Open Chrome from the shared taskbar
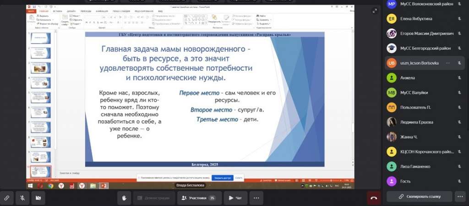The image size is (469, 206). coord(50,186)
